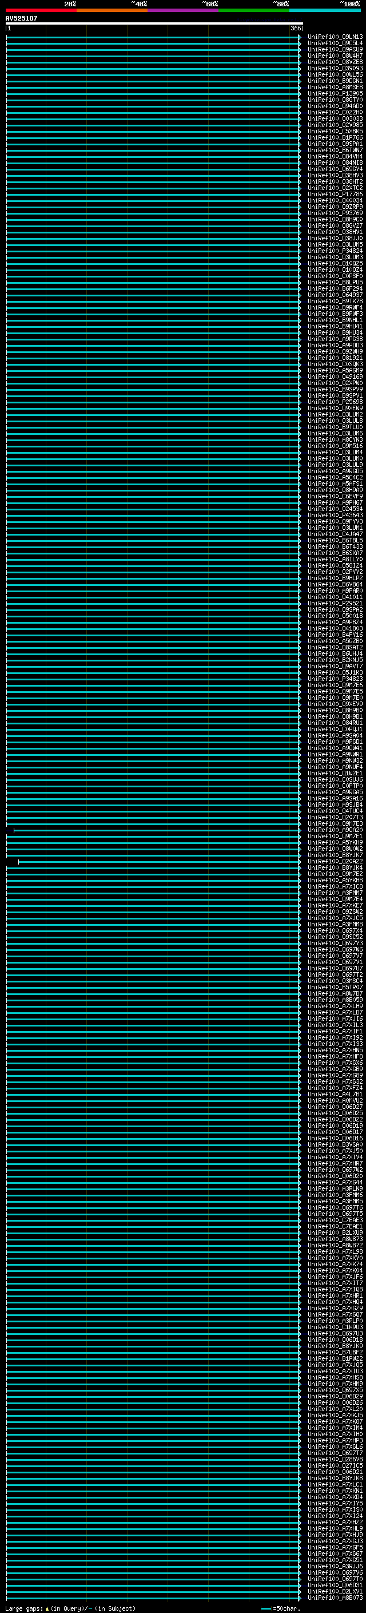
Task: Select the UniRef100_Q84VH4 label
Action: [x=335, y=157]
